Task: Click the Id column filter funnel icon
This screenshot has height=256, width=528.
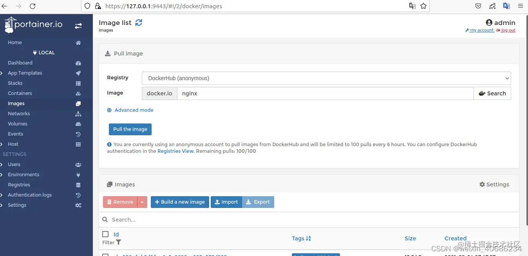Action: (119, 242)
